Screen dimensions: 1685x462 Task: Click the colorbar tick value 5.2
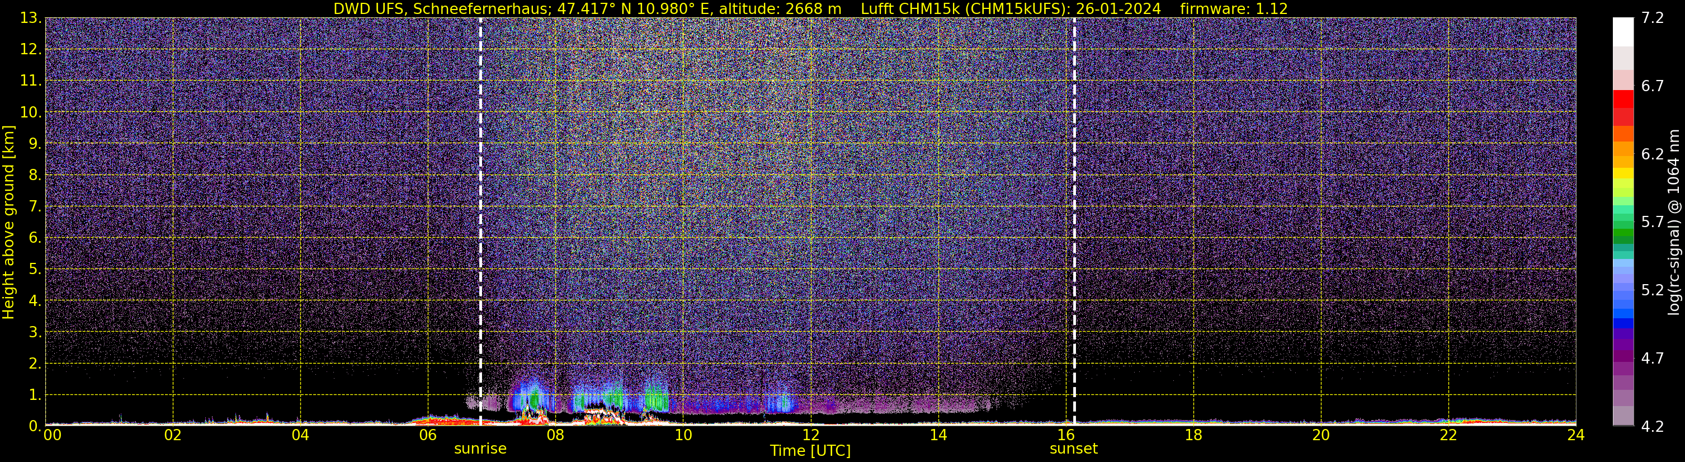pyautogui.click(x=1653, y=290)
